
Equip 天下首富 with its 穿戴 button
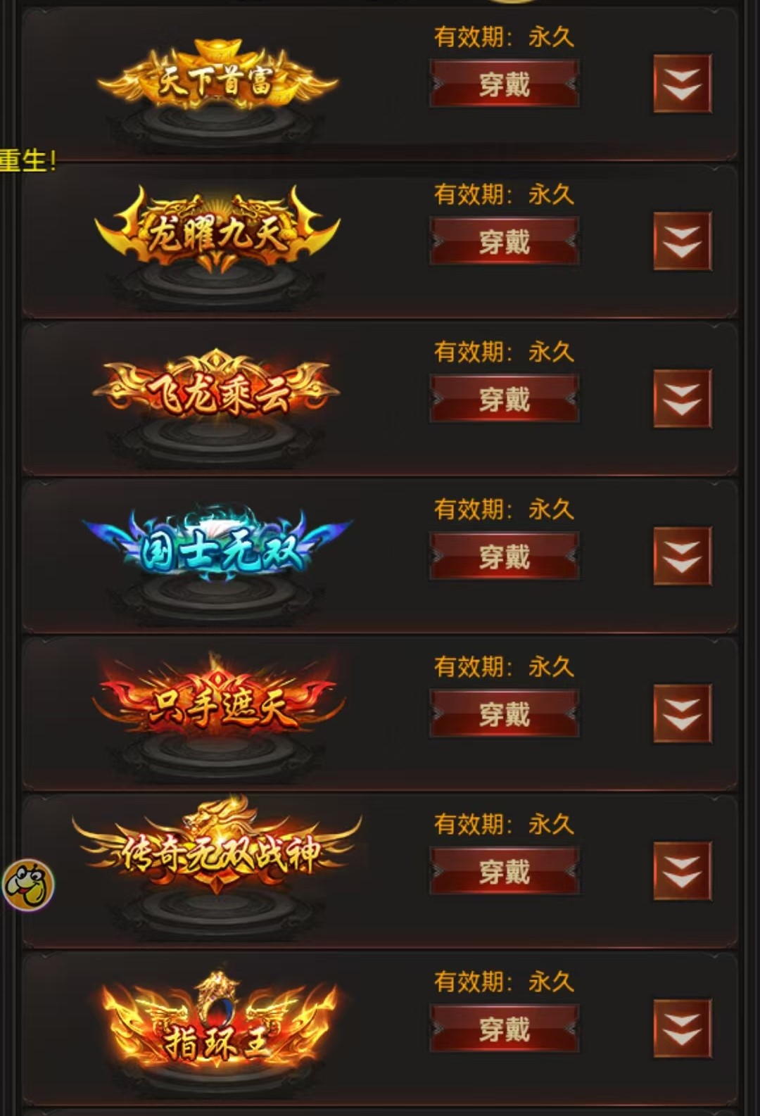[504, 84]
